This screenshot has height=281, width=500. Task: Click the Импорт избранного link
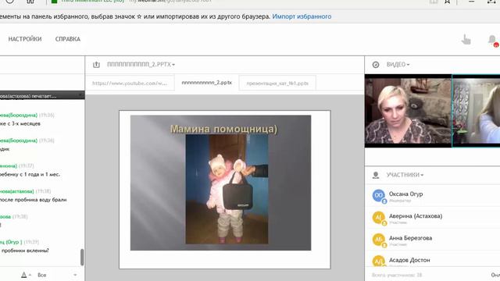pos(302,16)
